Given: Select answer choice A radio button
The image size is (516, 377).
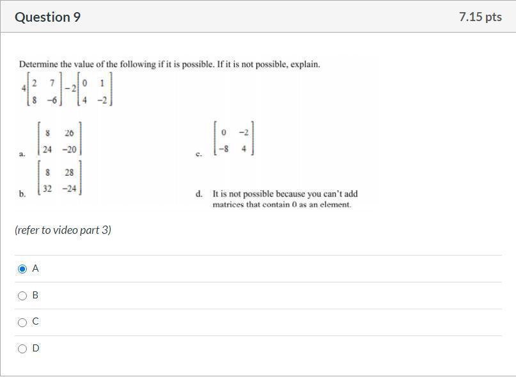Looking at the screenshot, I should point(22,269).
